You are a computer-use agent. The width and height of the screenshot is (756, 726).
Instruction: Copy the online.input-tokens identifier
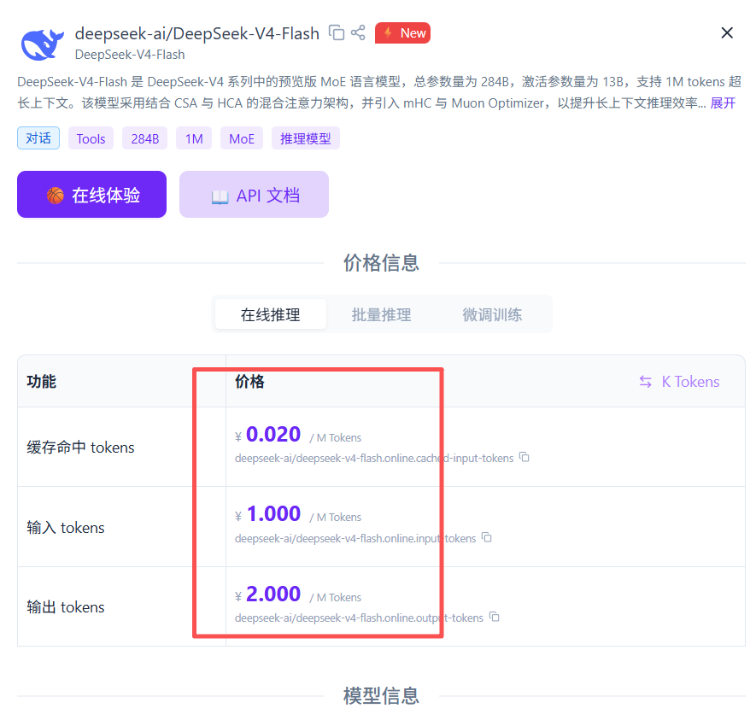tap(486, 537)
